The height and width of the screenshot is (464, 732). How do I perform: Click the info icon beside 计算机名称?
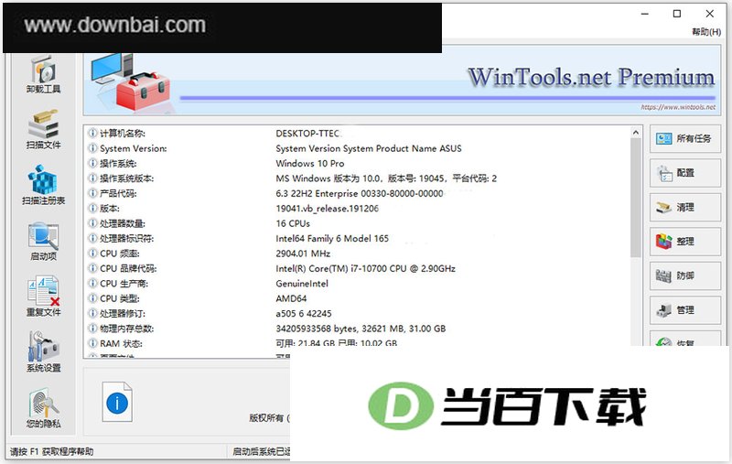[x=93, y=134]
